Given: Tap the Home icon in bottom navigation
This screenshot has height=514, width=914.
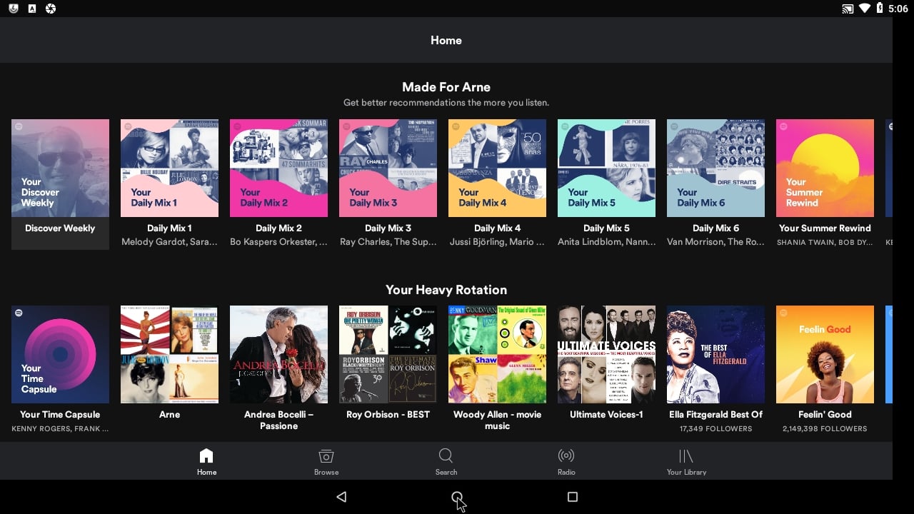Looking at the screenshot, I should [206, 455].
